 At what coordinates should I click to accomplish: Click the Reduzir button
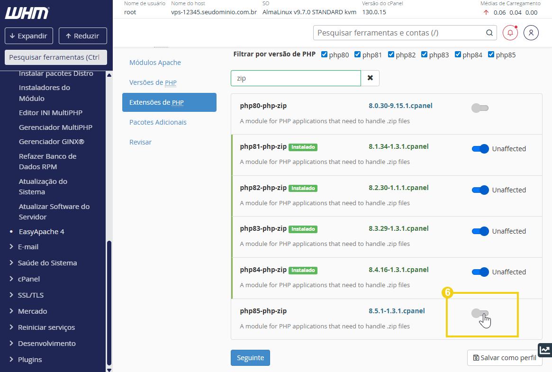(82, 36)
